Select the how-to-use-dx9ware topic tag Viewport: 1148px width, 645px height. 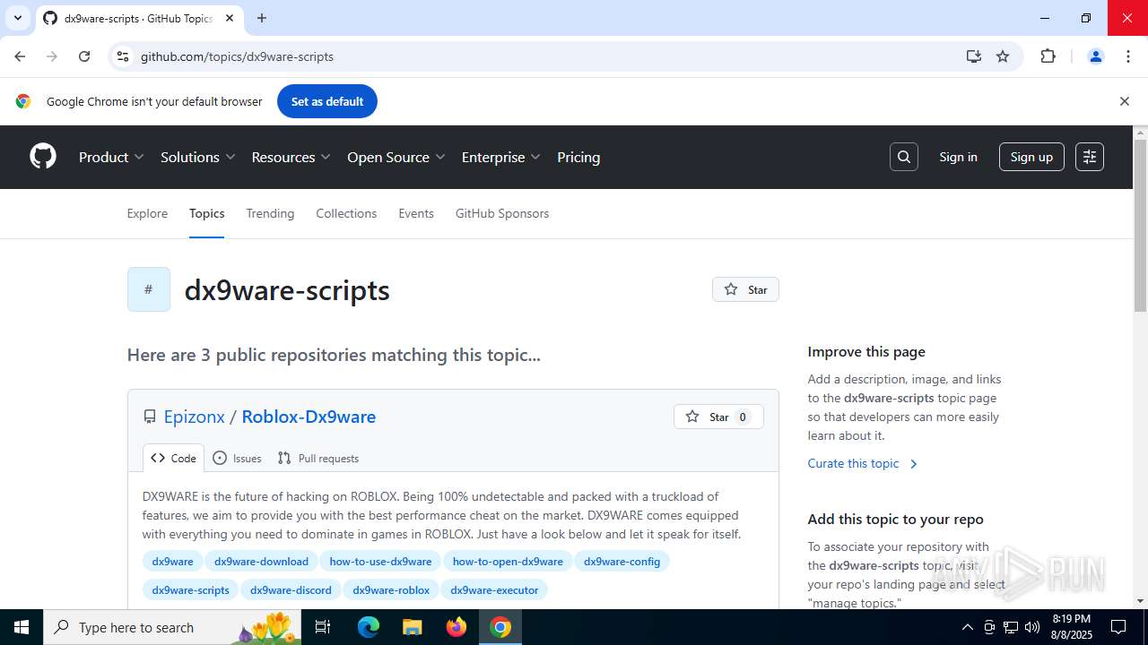[380, 562]
